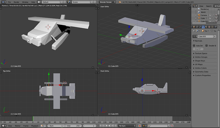Switch to Physics properties tab

pyautogui.click(x=216, y=27)
